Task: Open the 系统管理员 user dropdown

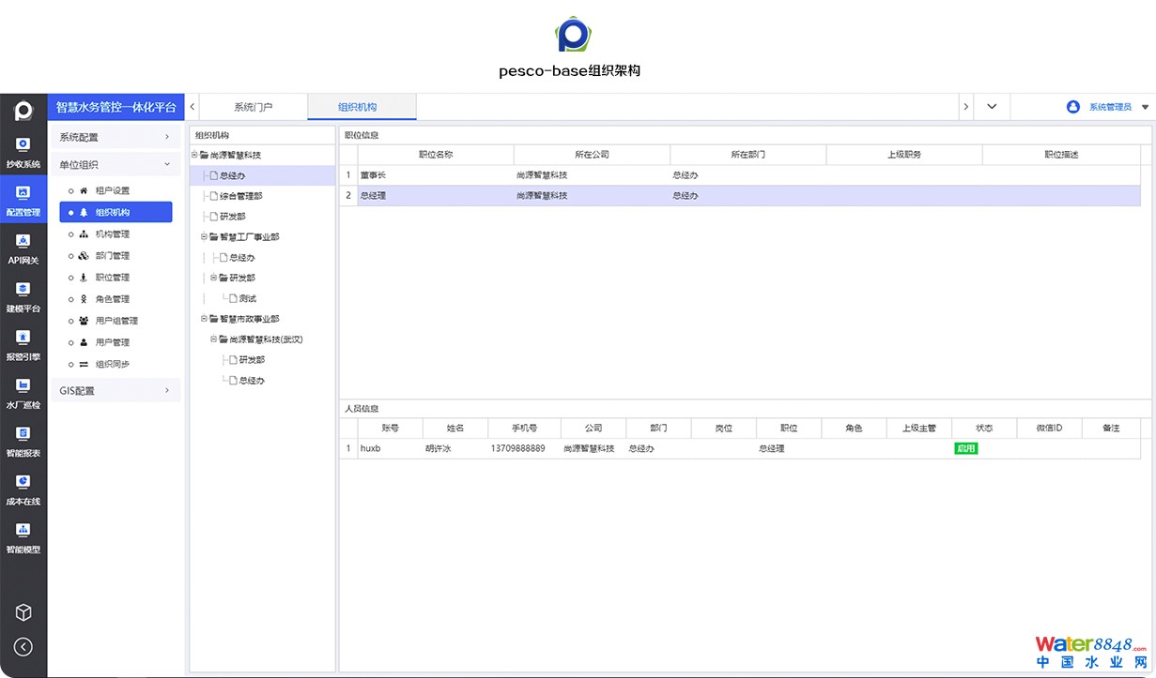Action: tap(1108, 107)
